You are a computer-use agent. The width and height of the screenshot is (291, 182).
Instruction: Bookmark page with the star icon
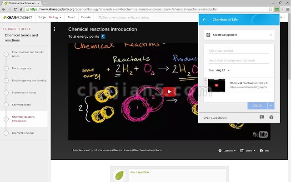click(271, 9)
